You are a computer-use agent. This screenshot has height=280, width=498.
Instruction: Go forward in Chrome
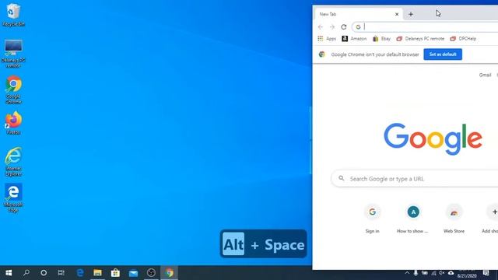[332, 27]
